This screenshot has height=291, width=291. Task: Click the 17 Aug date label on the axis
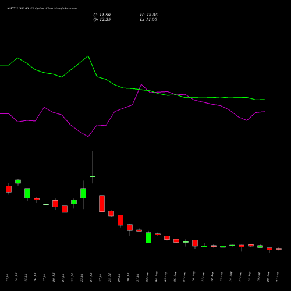click(x=240, y=277)
